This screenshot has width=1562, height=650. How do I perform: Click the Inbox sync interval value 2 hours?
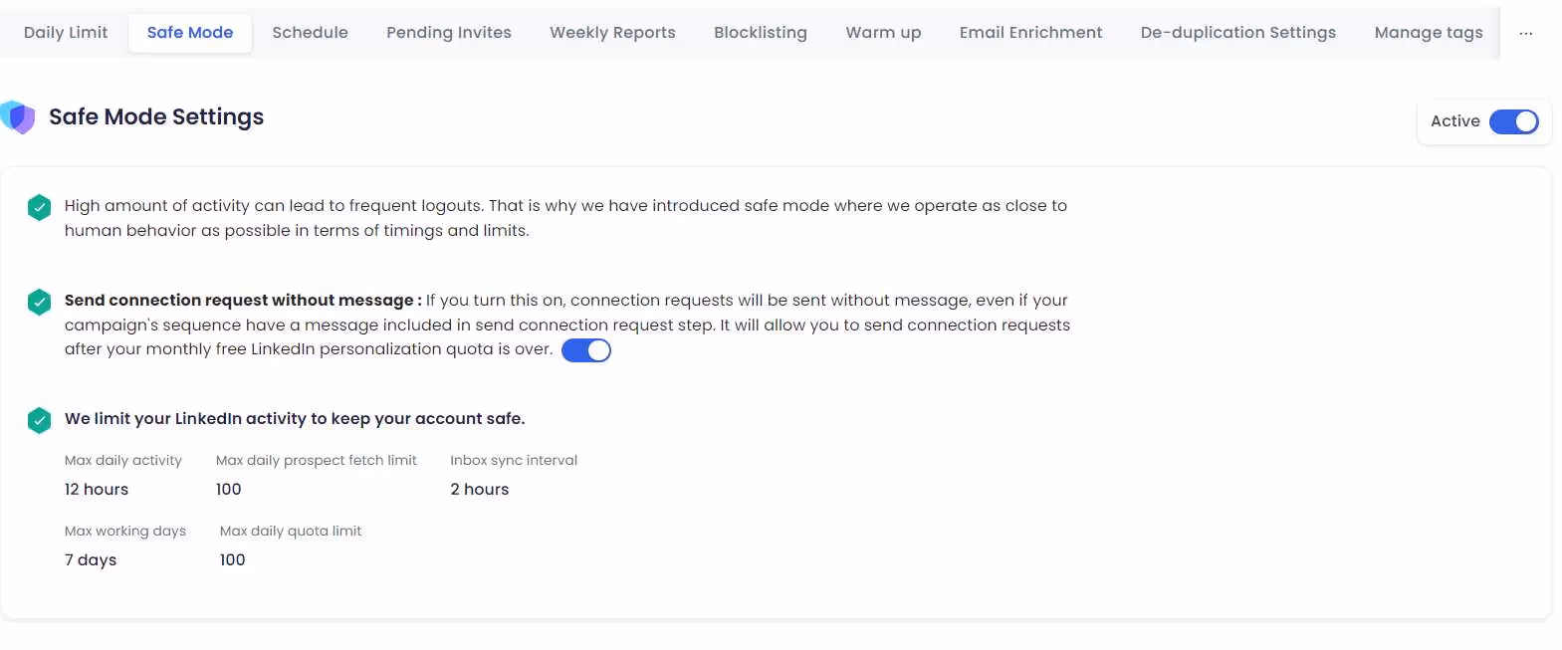coord(480,489)
